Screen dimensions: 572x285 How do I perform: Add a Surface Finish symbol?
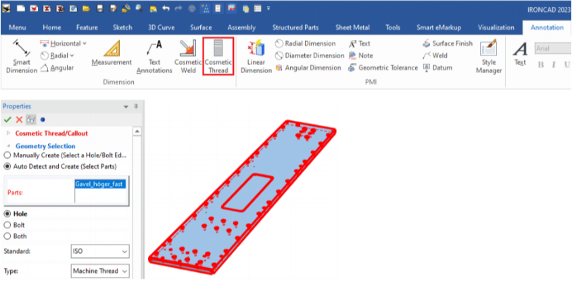[x=448, y=44]
